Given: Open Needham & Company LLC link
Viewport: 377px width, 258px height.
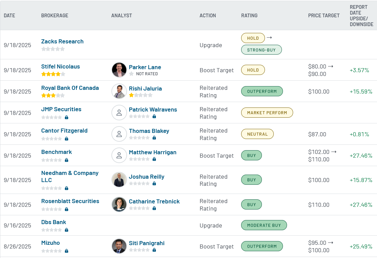Looking at the screenshot, I should point(70,176).
